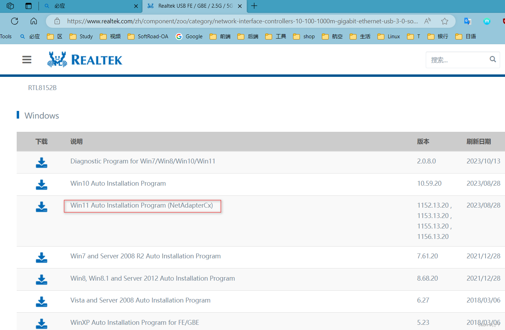Open the 工具 bookmark folder
Screen dimensions: 505x330
click(x=276, y=37)
